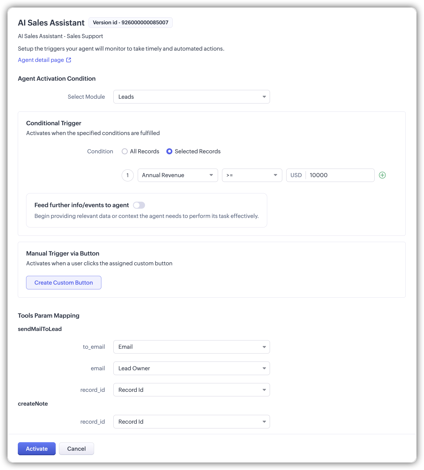
Task: Click the Version id badge
Action: pos(130,23)
